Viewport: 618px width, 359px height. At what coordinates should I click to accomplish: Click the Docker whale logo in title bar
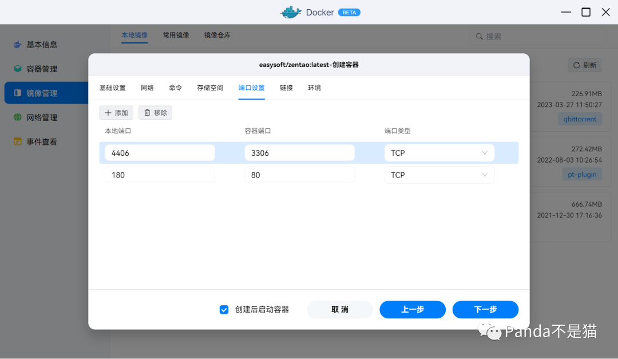click(291, 12)
